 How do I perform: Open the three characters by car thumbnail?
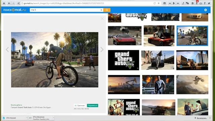coord(193,107)
